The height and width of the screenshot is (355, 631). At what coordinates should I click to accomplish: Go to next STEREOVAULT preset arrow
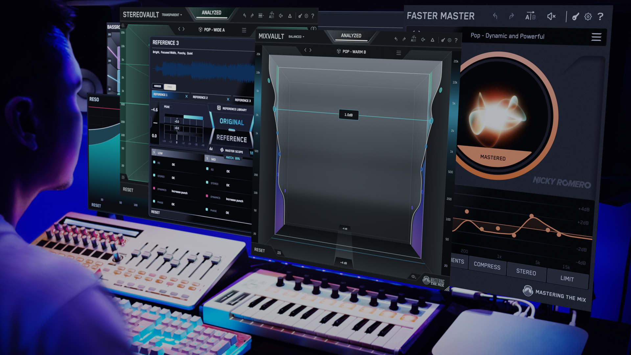tap(183, 29)
